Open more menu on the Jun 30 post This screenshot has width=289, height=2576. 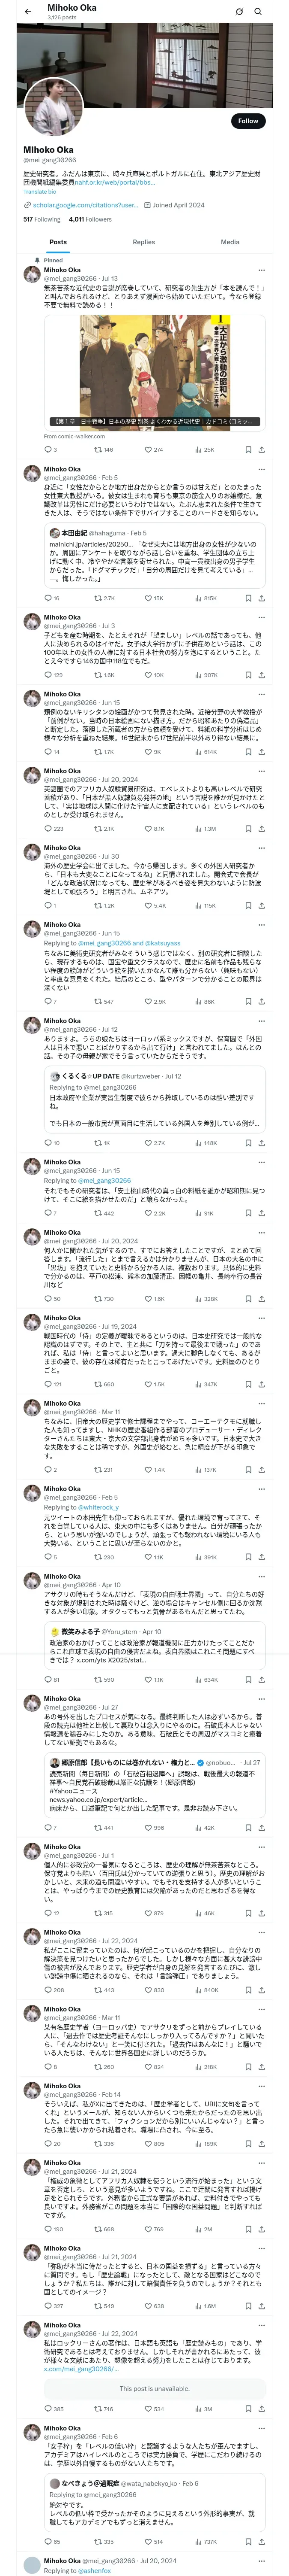[x=262, y=848]
